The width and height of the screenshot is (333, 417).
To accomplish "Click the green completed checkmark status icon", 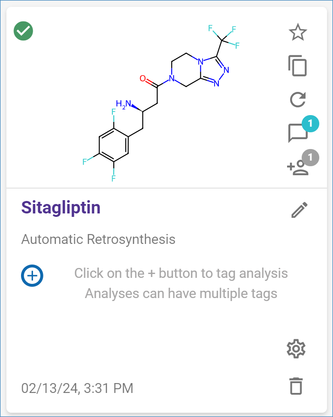I will (24, 31).
